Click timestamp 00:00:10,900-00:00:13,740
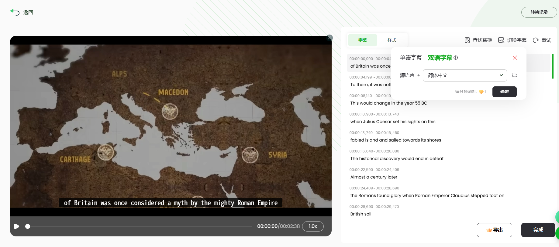Viewport: 559px width, 247px height. pyautogui.click(x=374, y=114)
